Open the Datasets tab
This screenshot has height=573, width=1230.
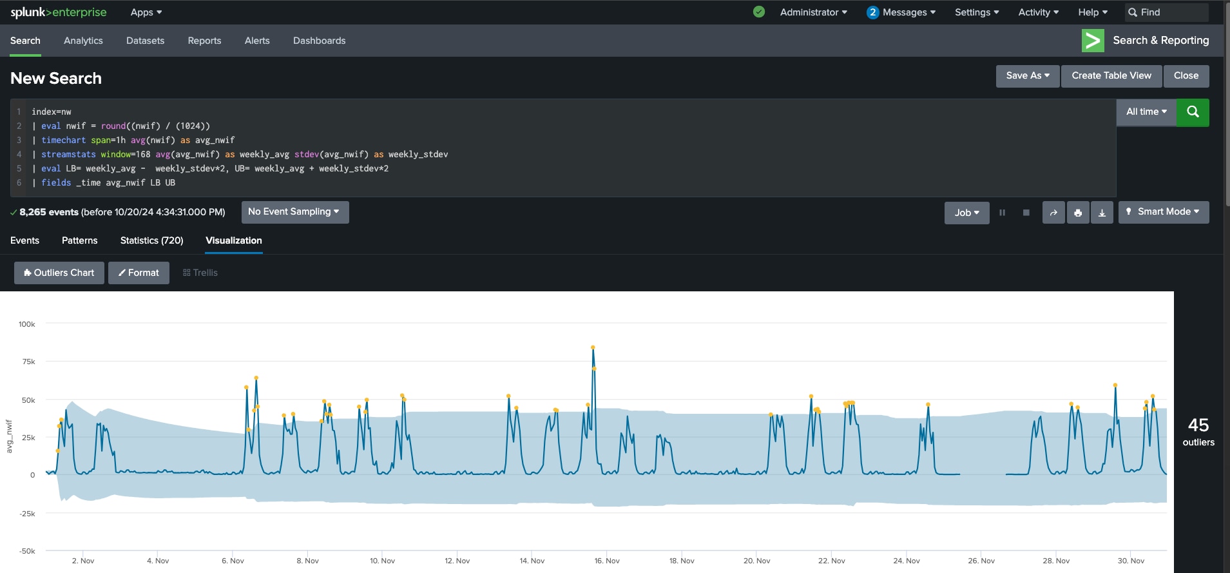click(145, 41)
